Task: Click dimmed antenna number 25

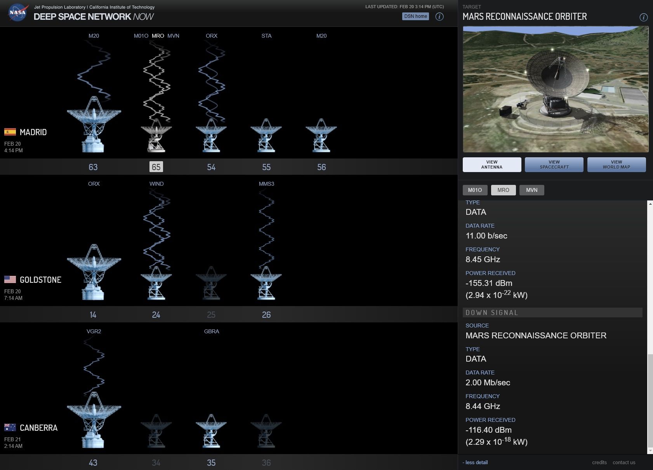Action: tap(211, 315)
